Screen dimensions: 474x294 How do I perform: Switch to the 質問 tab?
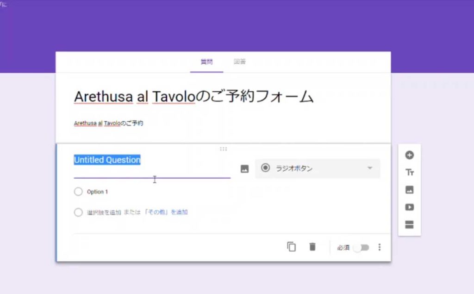[x=207, y=62]
